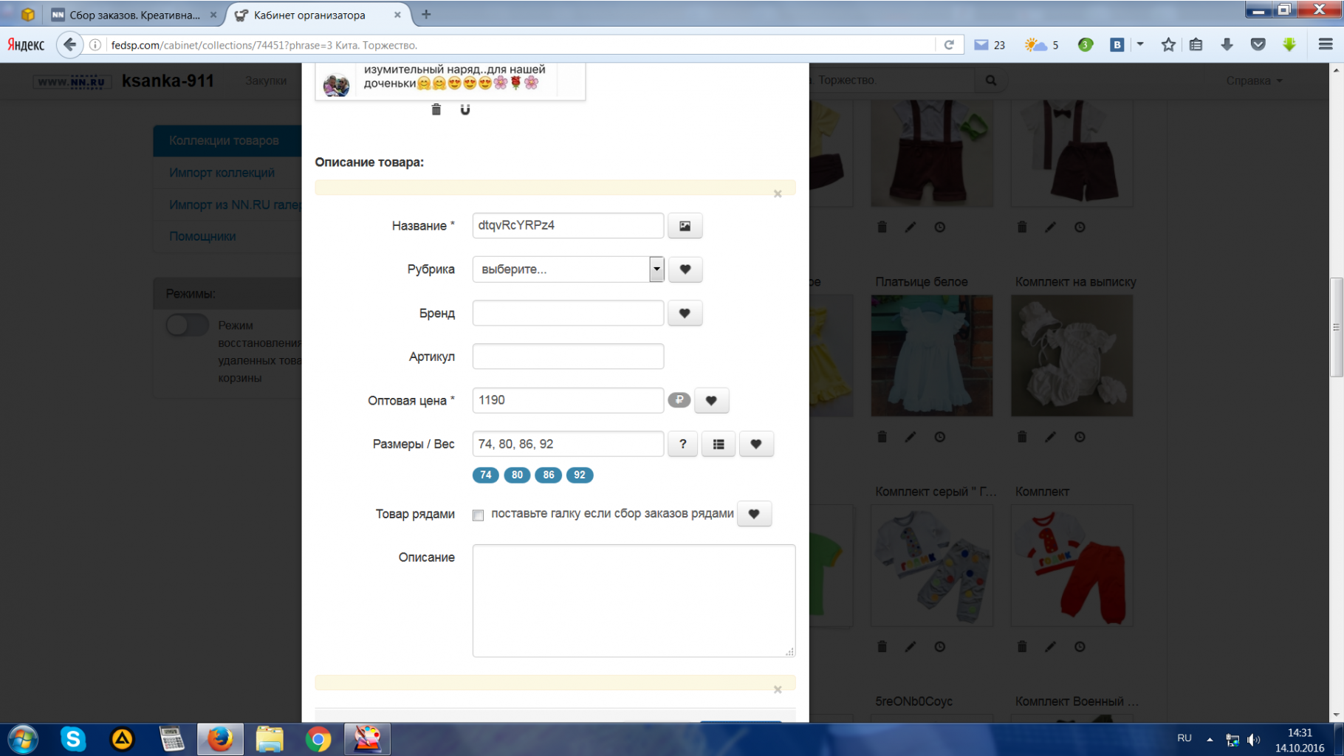The image size is (1344, 756).
Task: Open a new browser tab
Action: point(426,14)
